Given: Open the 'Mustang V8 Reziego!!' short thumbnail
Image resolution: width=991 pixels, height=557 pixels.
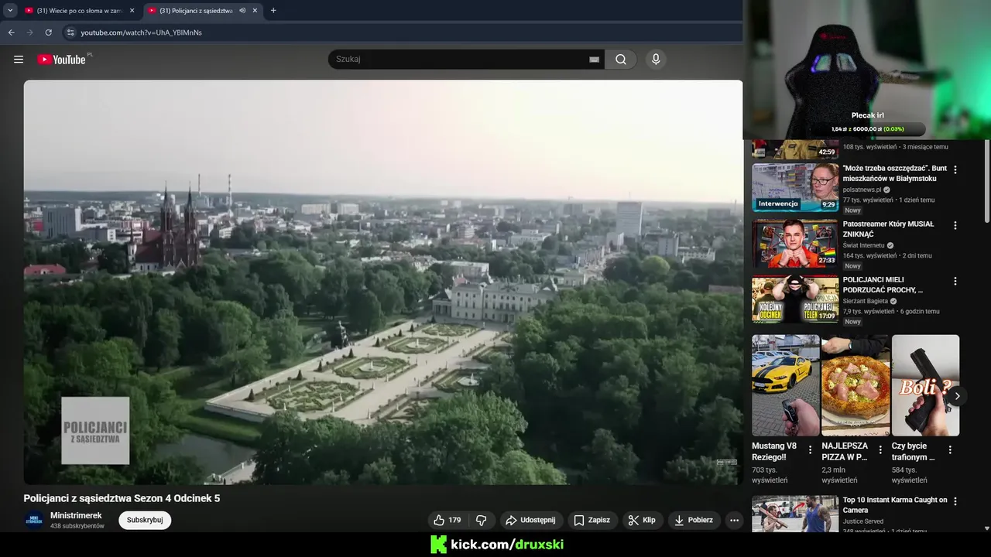Looking at the screenshot, I should [x=786, y=385].
